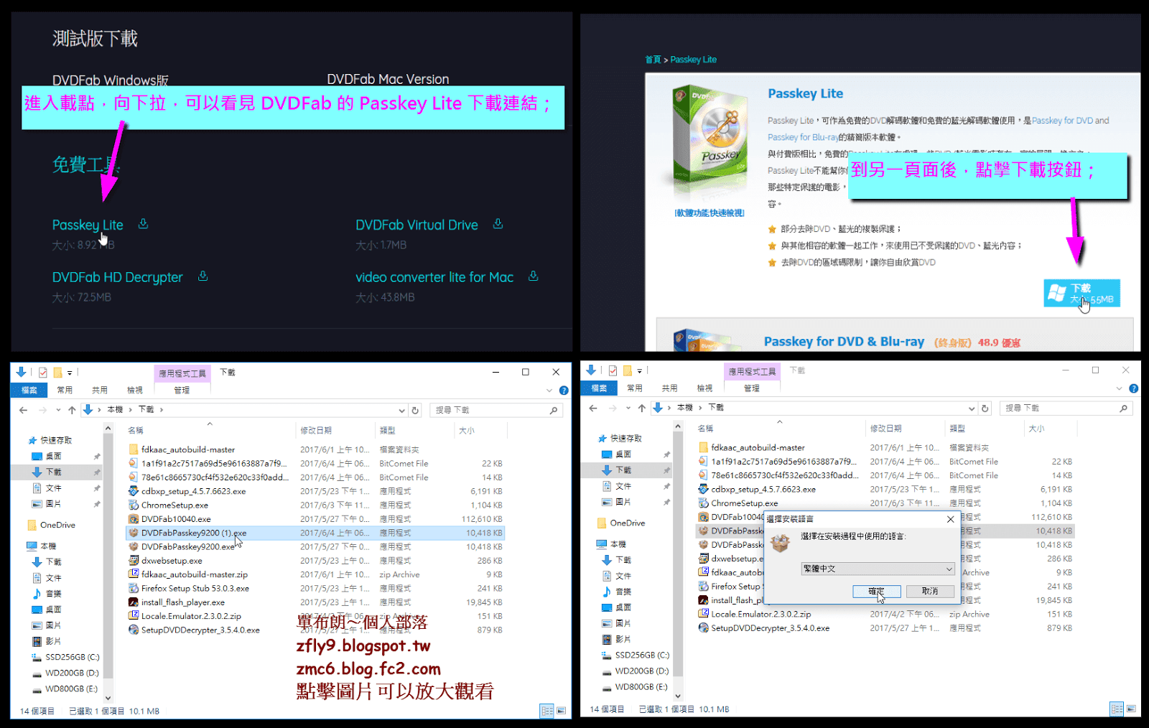The image size is (1149, 728).
Task: Sort by the 大小 column header in right Explorer
Action: (x=1036, y=428)
